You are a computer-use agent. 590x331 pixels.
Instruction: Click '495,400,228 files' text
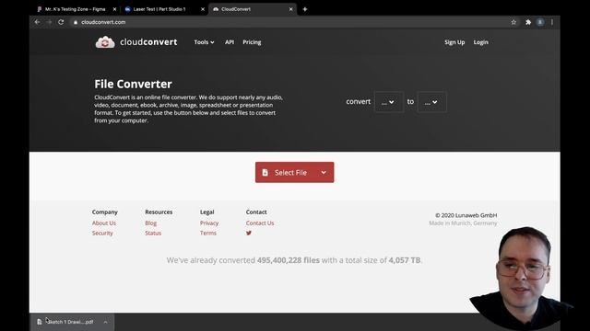(x=289, y=260)
